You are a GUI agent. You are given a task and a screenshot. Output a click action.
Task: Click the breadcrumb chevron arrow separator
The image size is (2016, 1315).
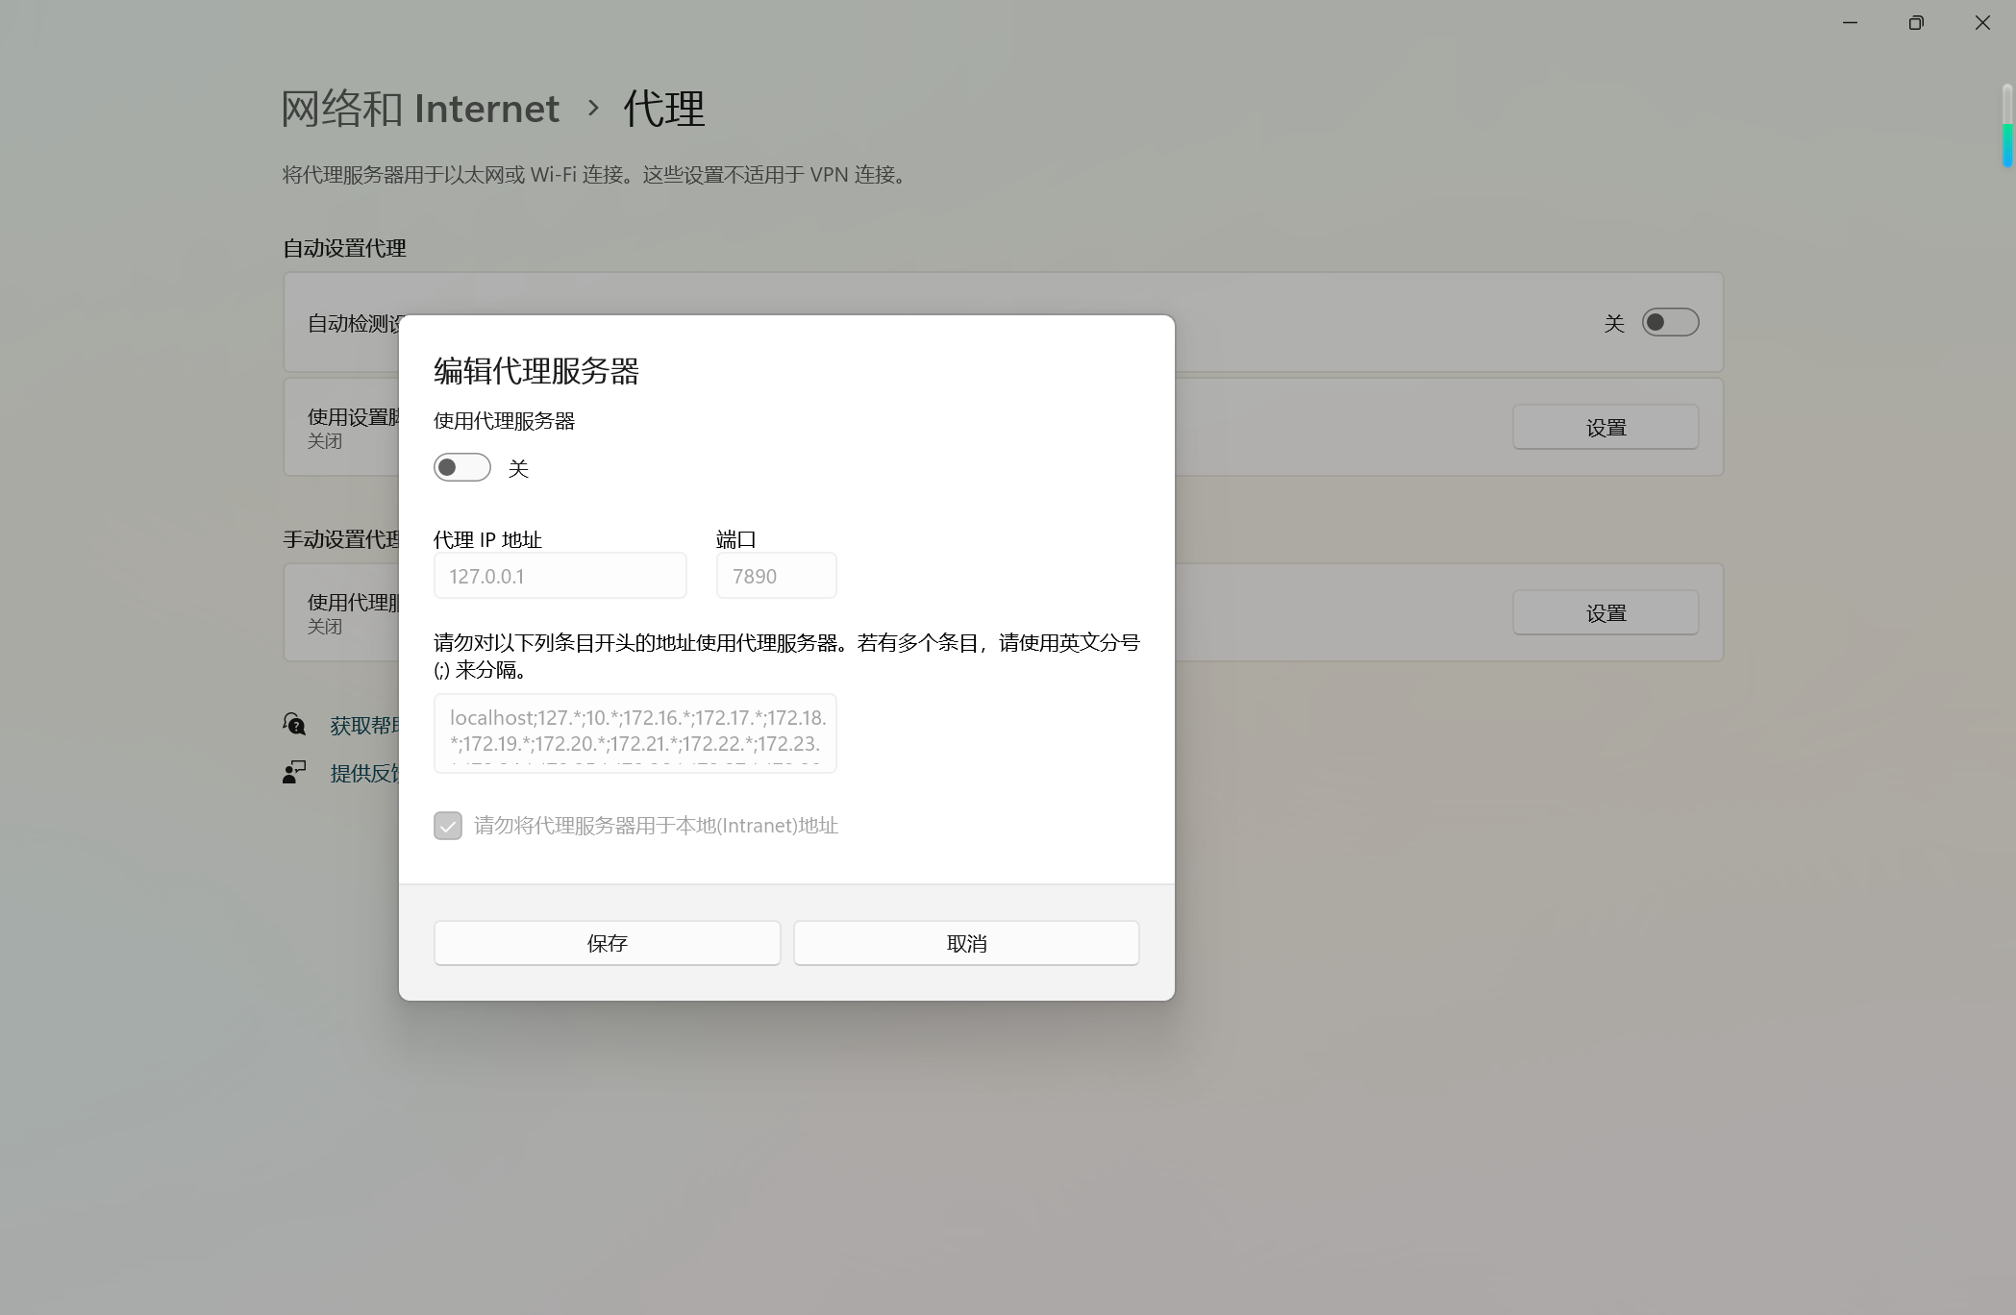click(592, 109)
